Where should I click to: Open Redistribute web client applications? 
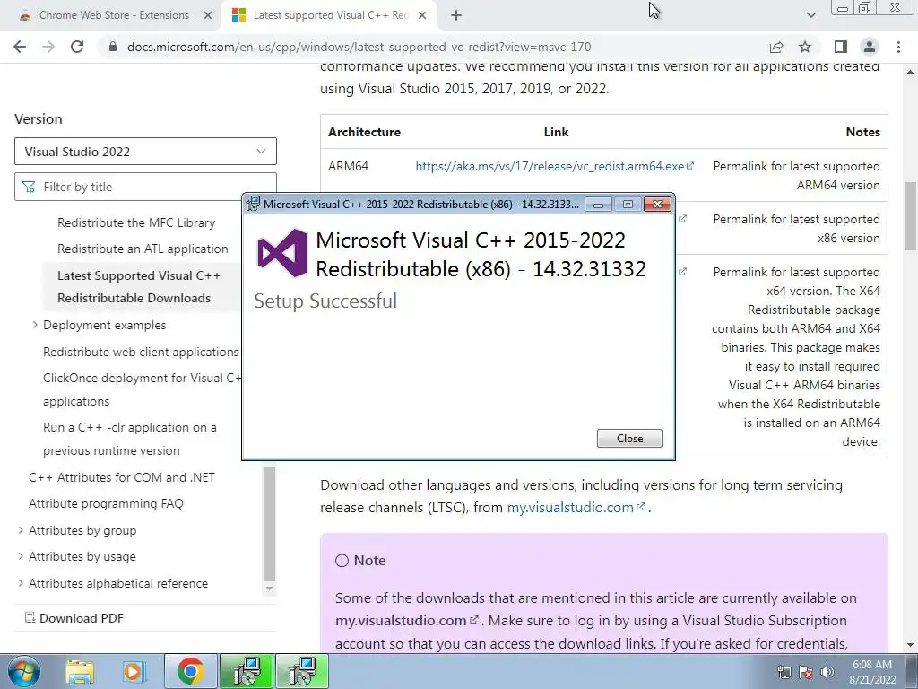pos(141,352)
